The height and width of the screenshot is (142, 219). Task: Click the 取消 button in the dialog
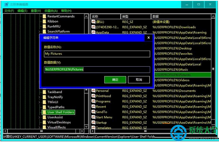(139, 80)
